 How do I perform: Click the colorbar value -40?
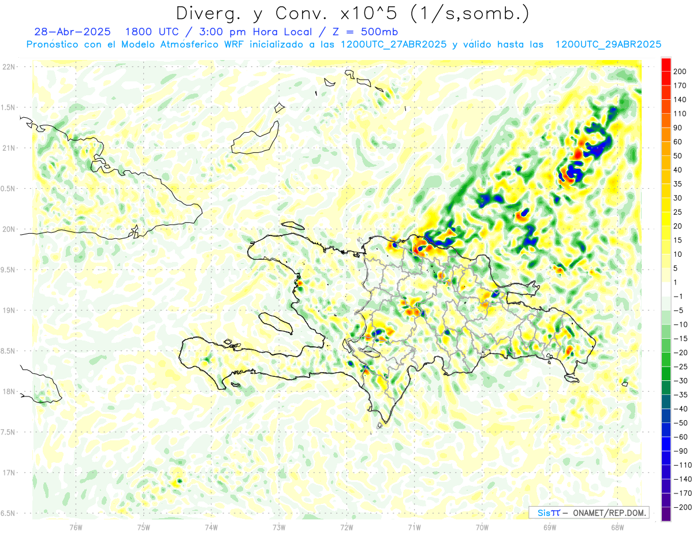point(680,409)
